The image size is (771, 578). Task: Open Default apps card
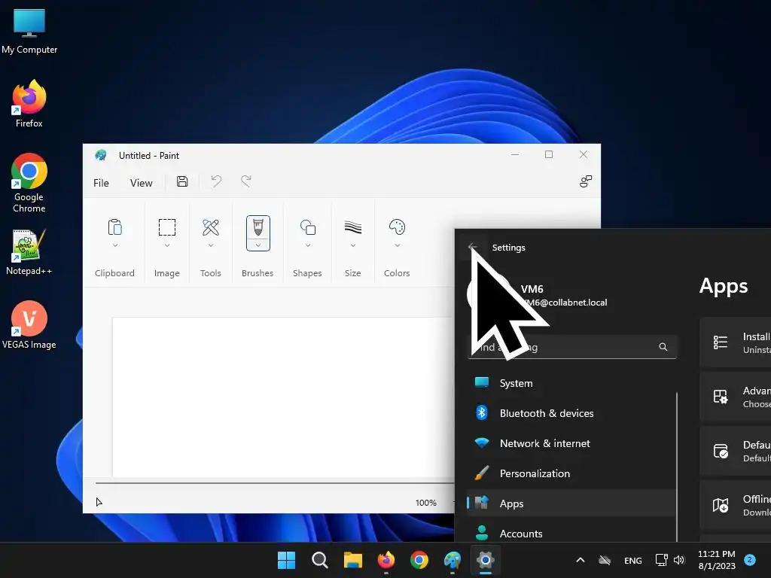pyautogui.click(x=735, y=451)
